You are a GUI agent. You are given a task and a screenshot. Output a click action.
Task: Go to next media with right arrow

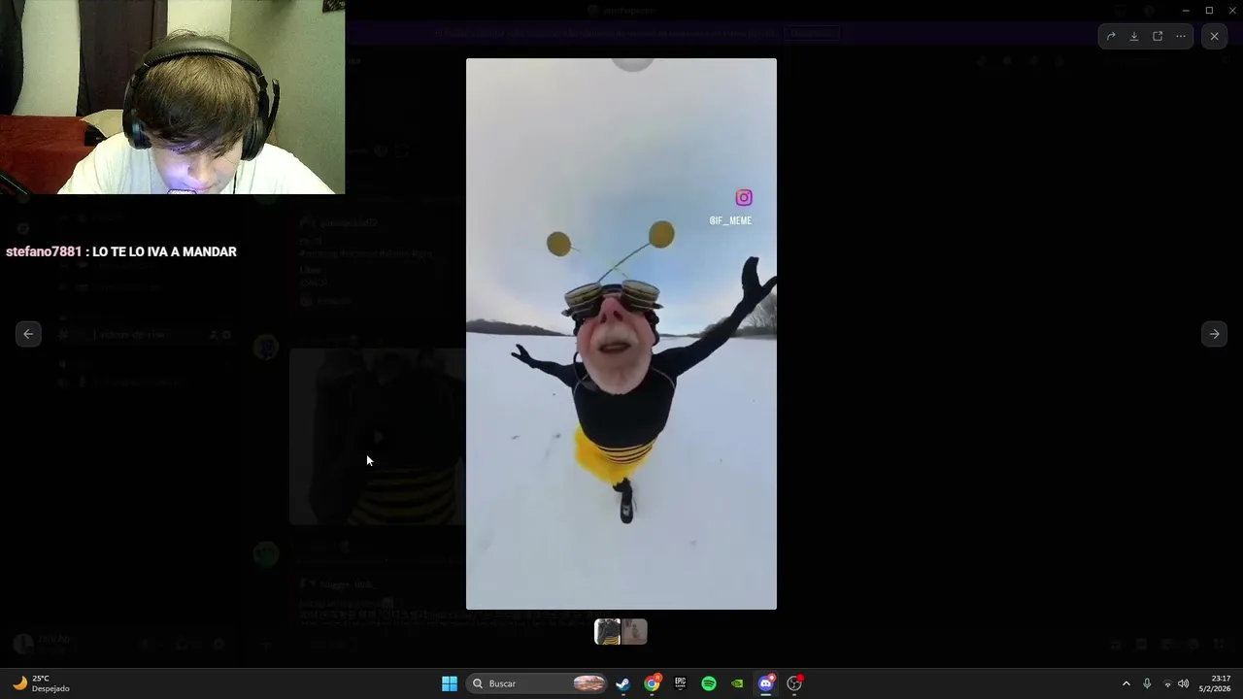tap(1214, 334)
